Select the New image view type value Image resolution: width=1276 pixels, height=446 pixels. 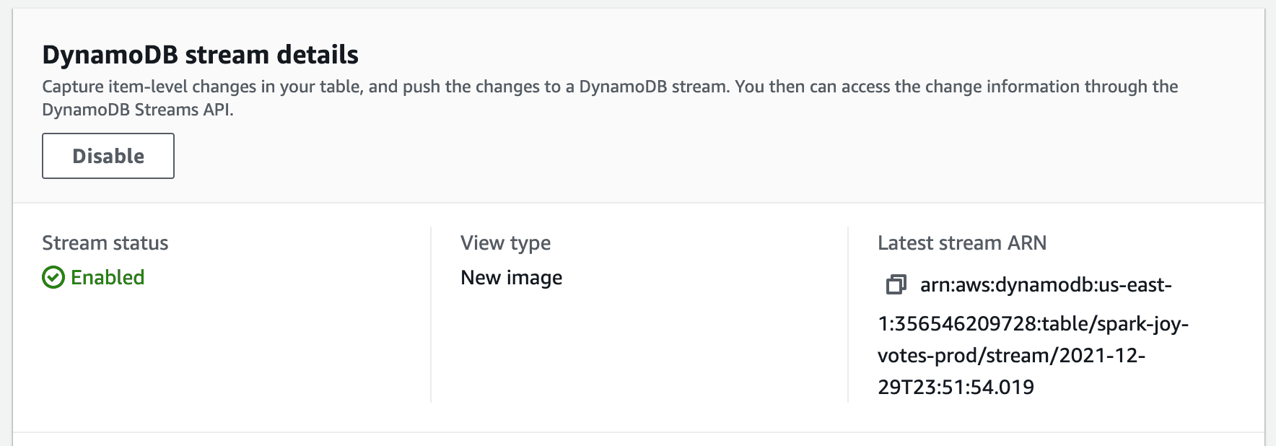(x=512, y=278)
